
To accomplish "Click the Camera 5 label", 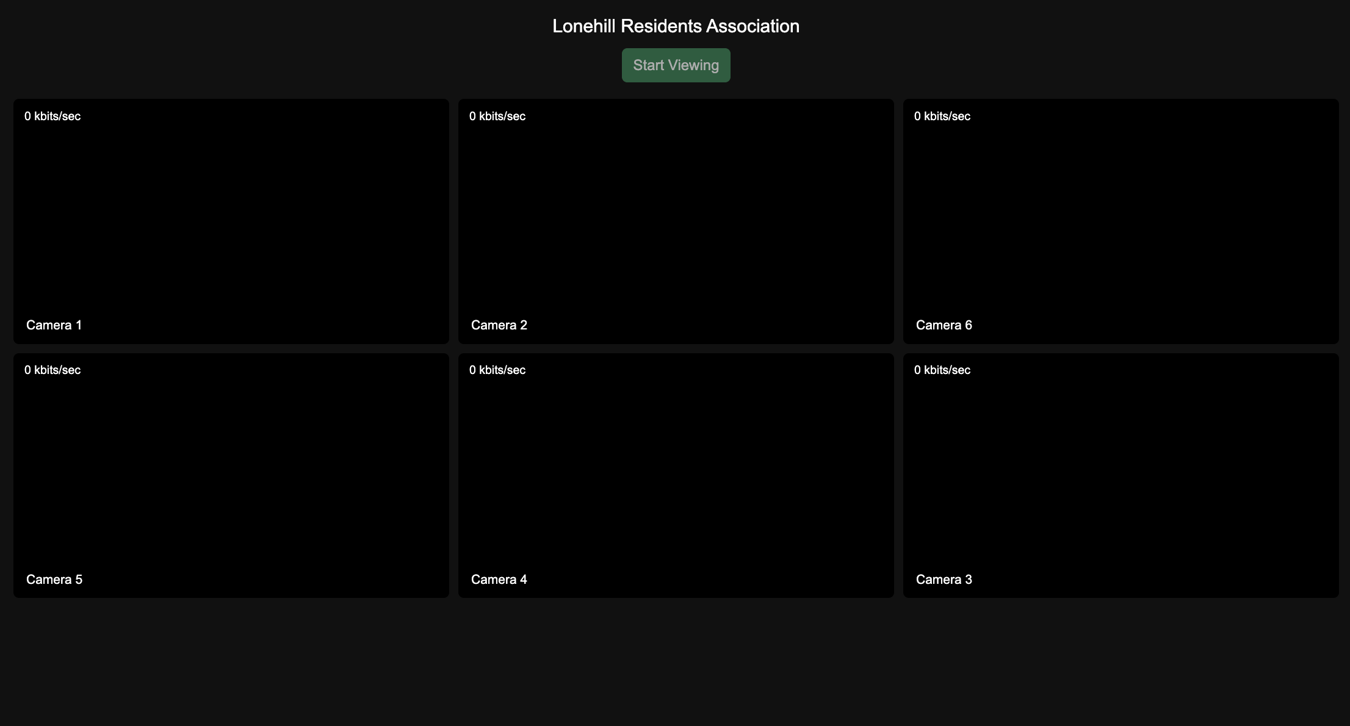I will (x=54, y=579).
